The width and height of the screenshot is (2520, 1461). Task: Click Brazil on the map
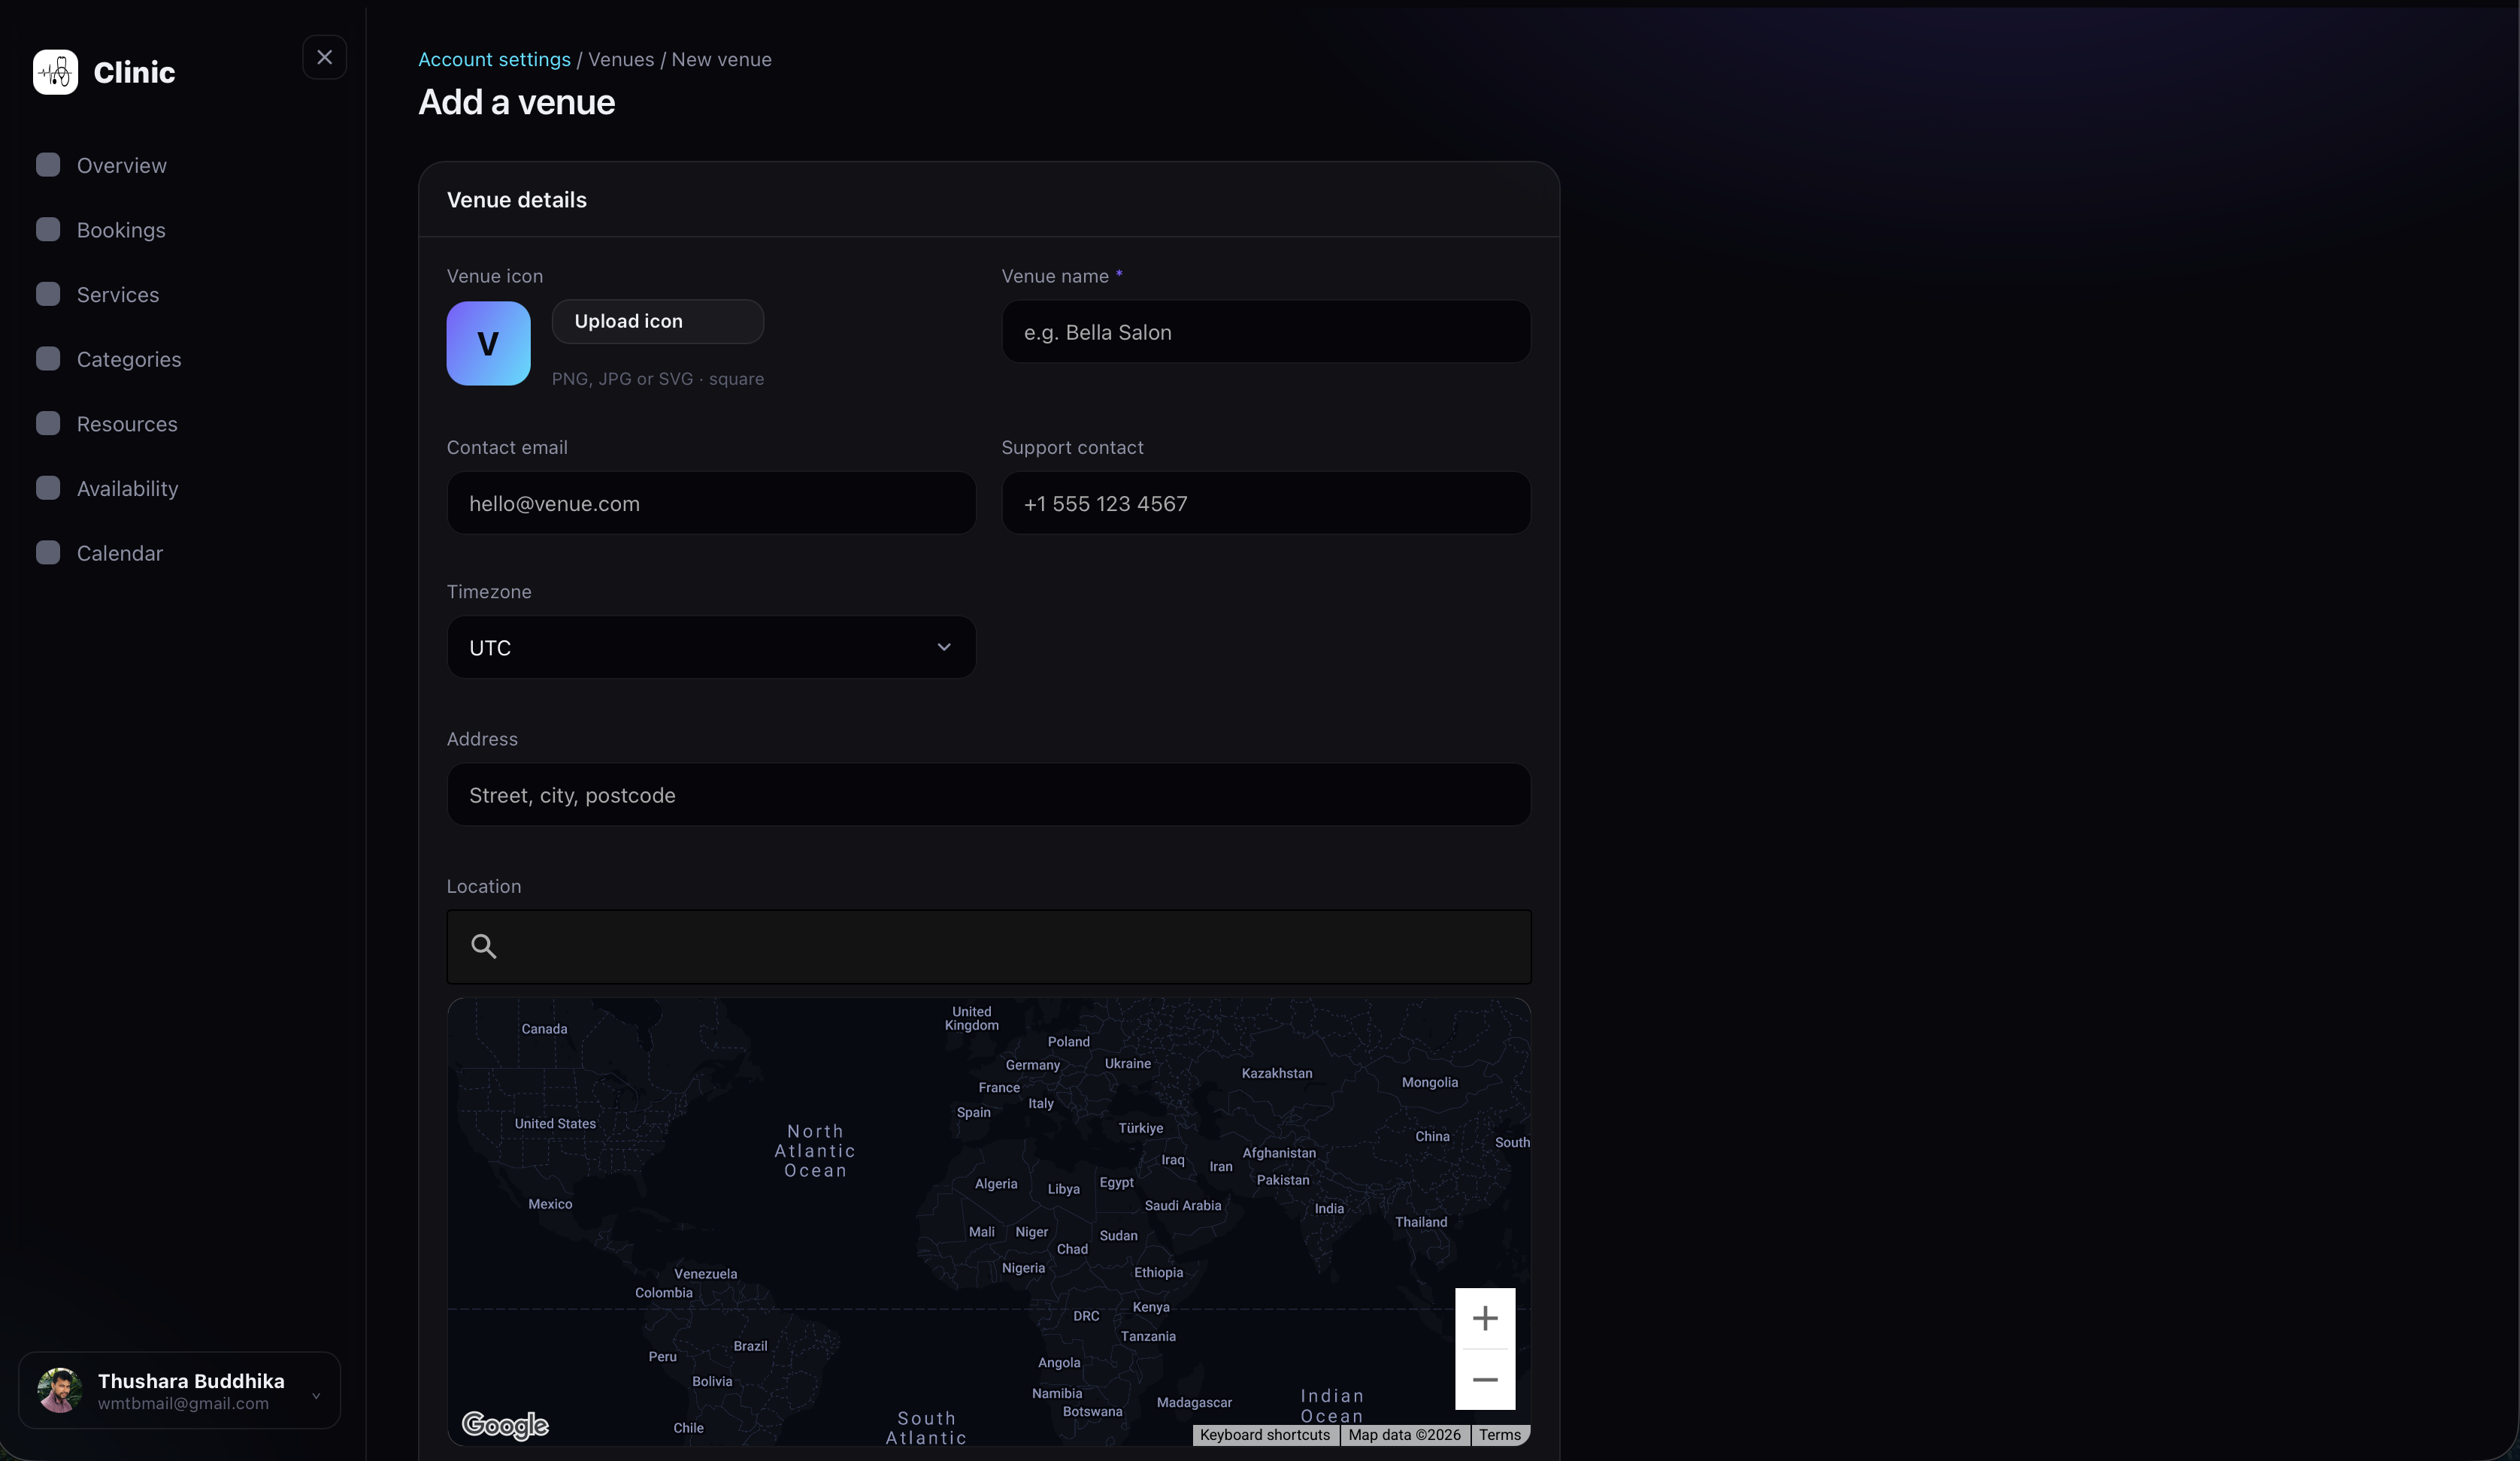[750, 1346]
